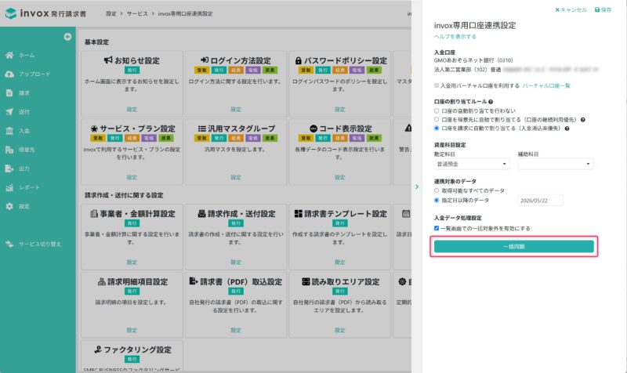
Task: Click 設定 link under 読み取りエリア設定
Action: pos(340,331)
